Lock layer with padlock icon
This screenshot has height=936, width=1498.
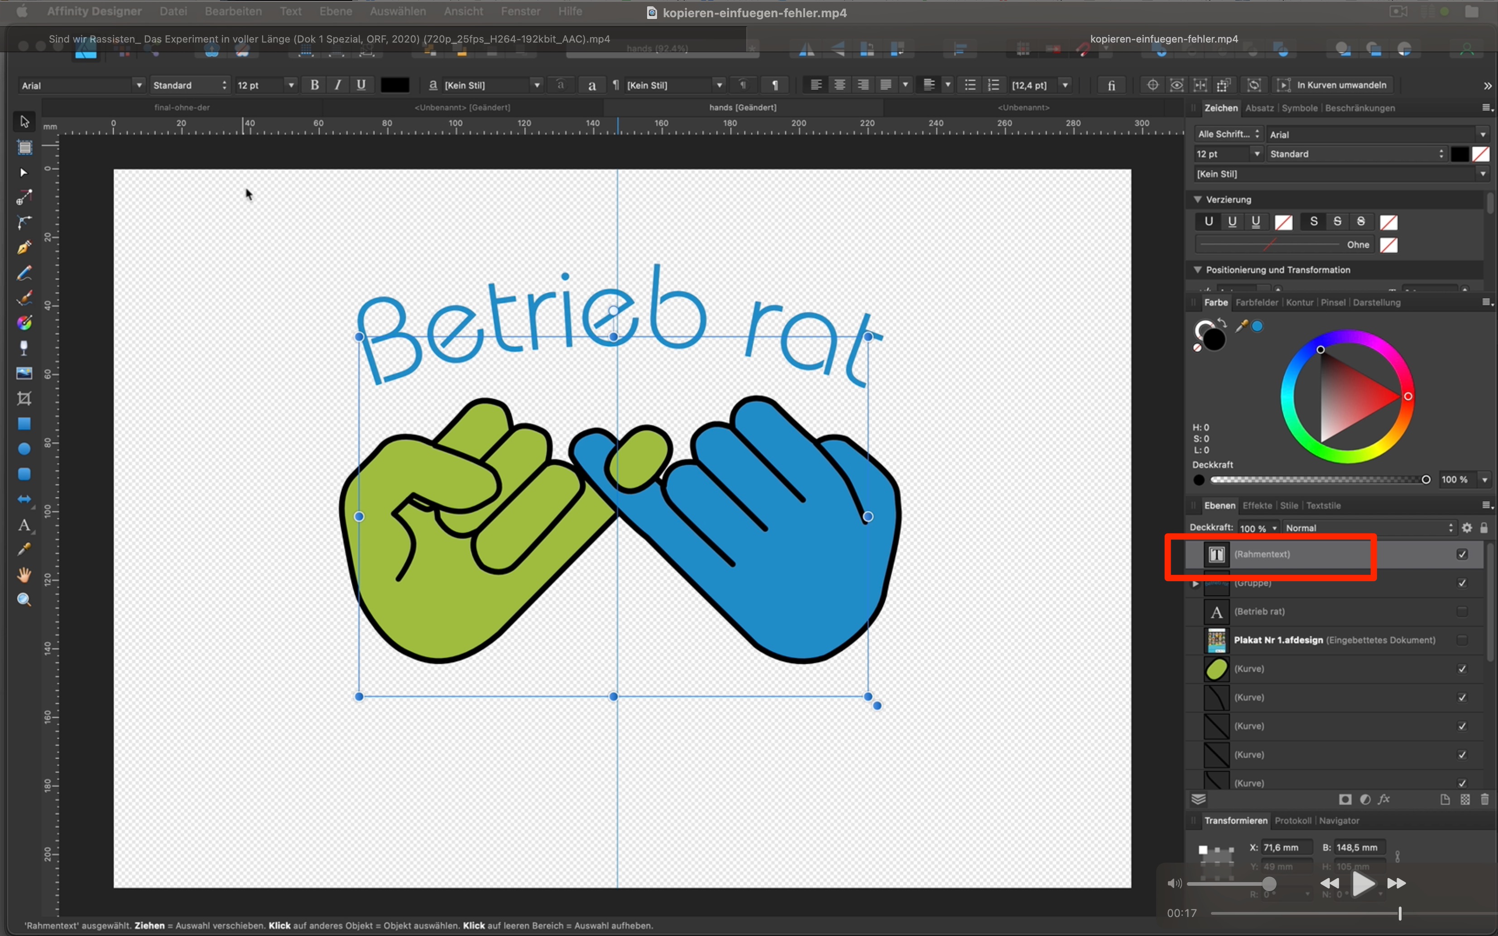pos(1484,528)
